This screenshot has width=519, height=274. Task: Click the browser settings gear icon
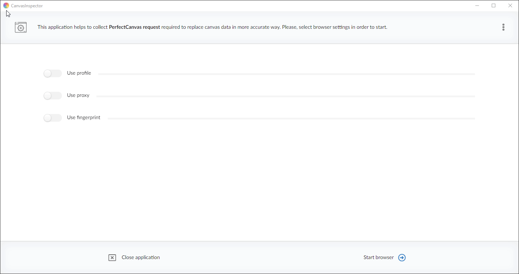(21, 27)
